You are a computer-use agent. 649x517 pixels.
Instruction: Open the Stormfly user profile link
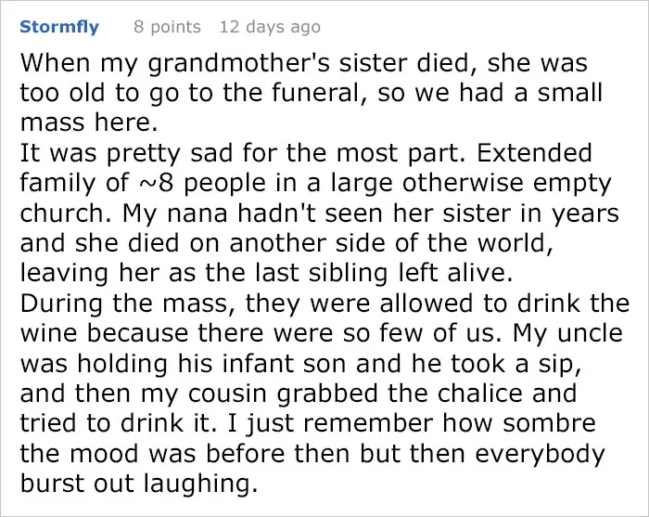click(59, 27)
